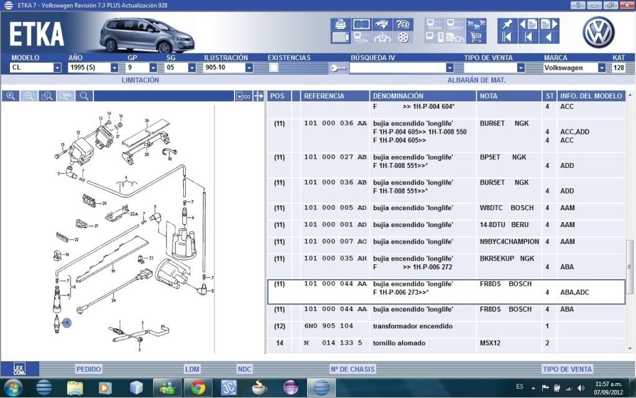Expand the SG dropdown showing 05
Viewport: 636px width, 398px height.
[192, 68]
